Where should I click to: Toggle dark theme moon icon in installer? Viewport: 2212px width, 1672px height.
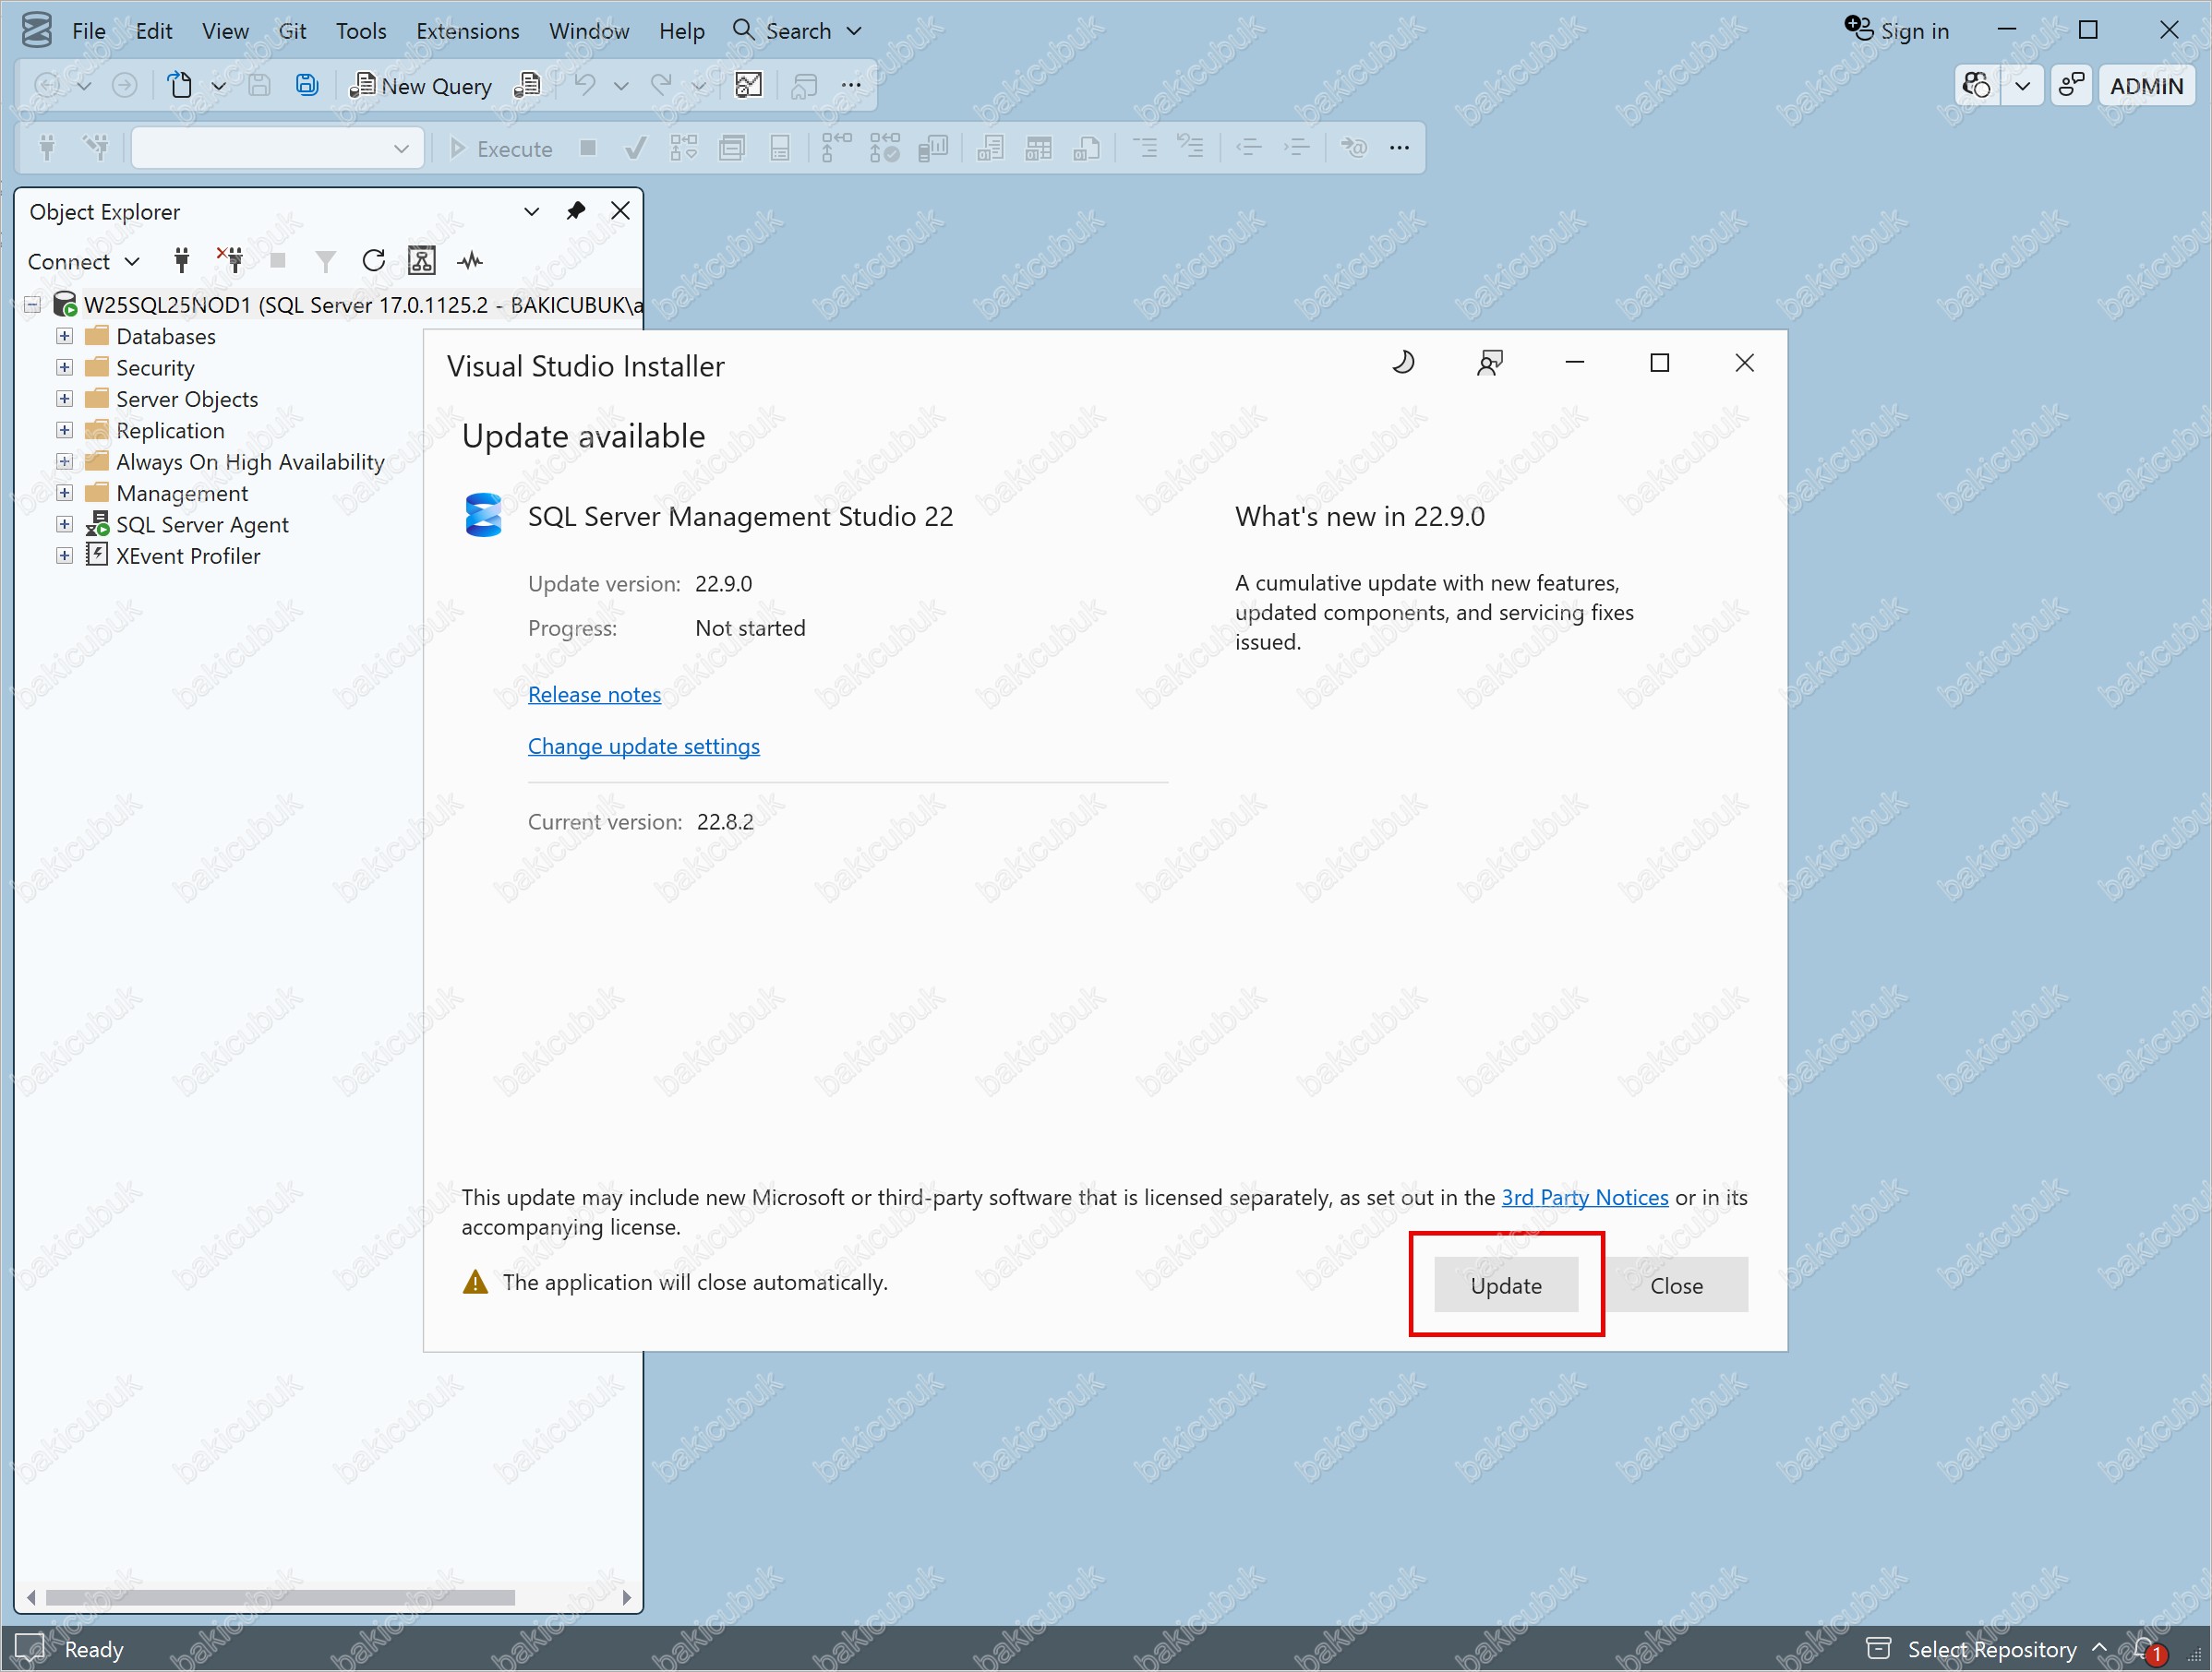point(1403,363)
